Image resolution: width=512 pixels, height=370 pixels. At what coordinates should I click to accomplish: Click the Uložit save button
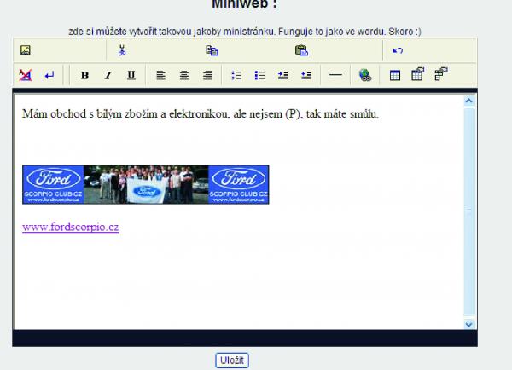coord(232,361)
